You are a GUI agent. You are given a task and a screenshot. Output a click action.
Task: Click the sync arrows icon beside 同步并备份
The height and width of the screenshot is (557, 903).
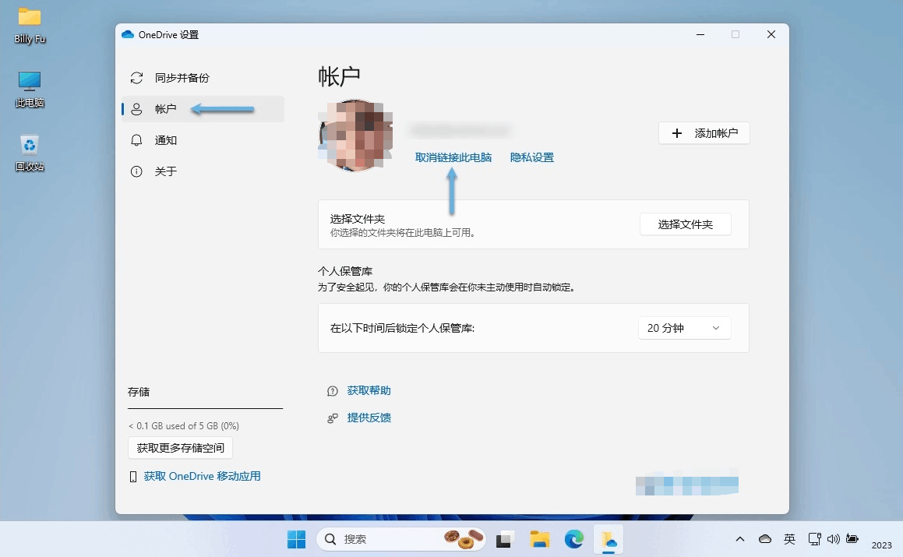pyautogui.click(x=136, y=78)
